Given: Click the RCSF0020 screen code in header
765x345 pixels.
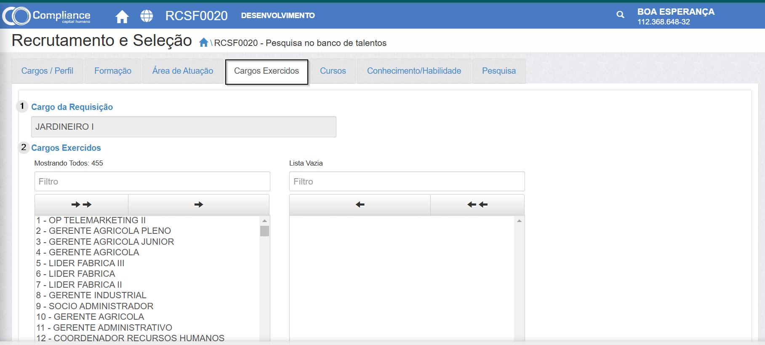Looking at the screenshot, I should pos(196,16).
